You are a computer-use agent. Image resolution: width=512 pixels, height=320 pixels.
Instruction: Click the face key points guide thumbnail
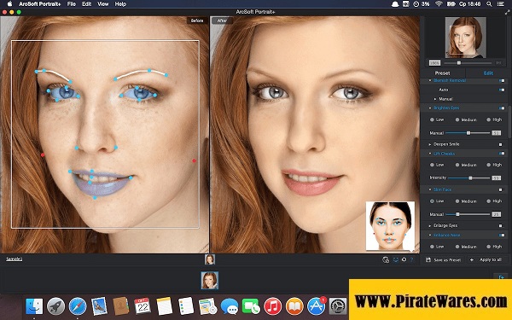390,225
